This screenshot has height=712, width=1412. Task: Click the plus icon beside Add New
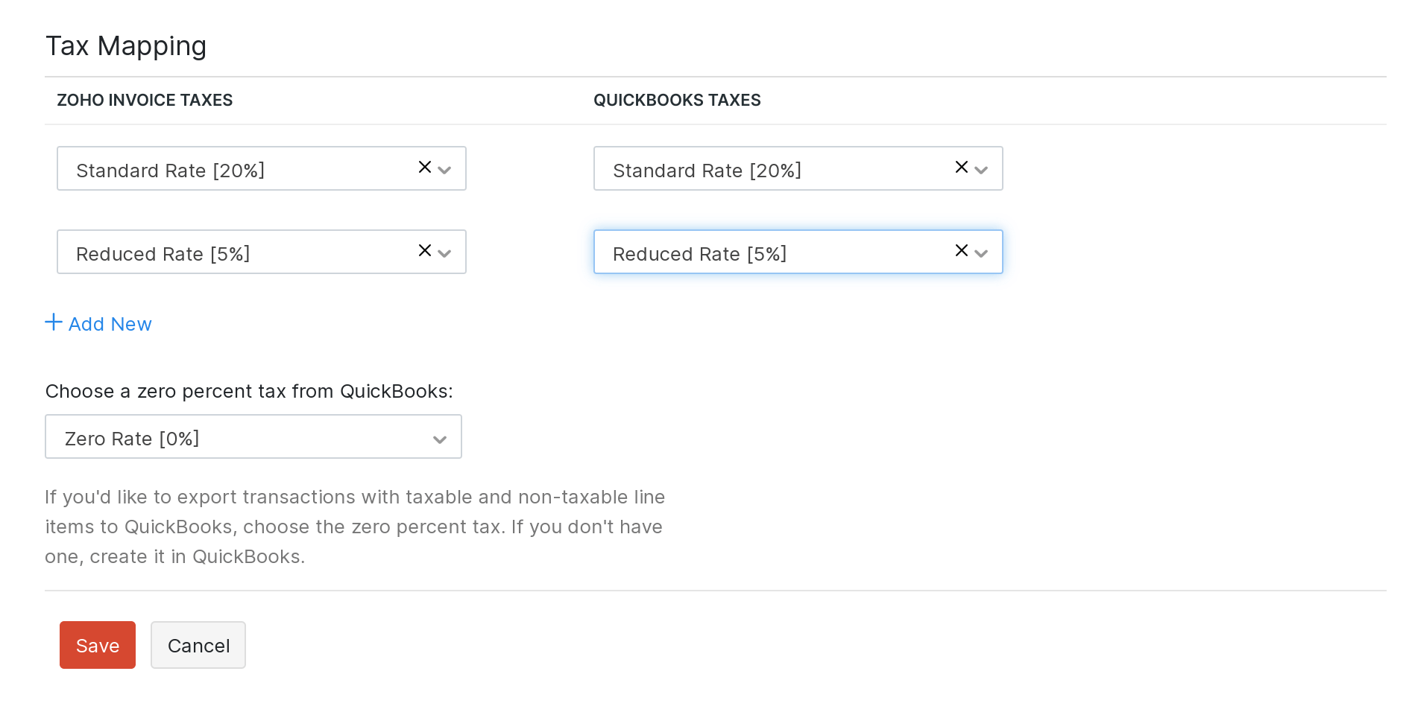(53, 322)
